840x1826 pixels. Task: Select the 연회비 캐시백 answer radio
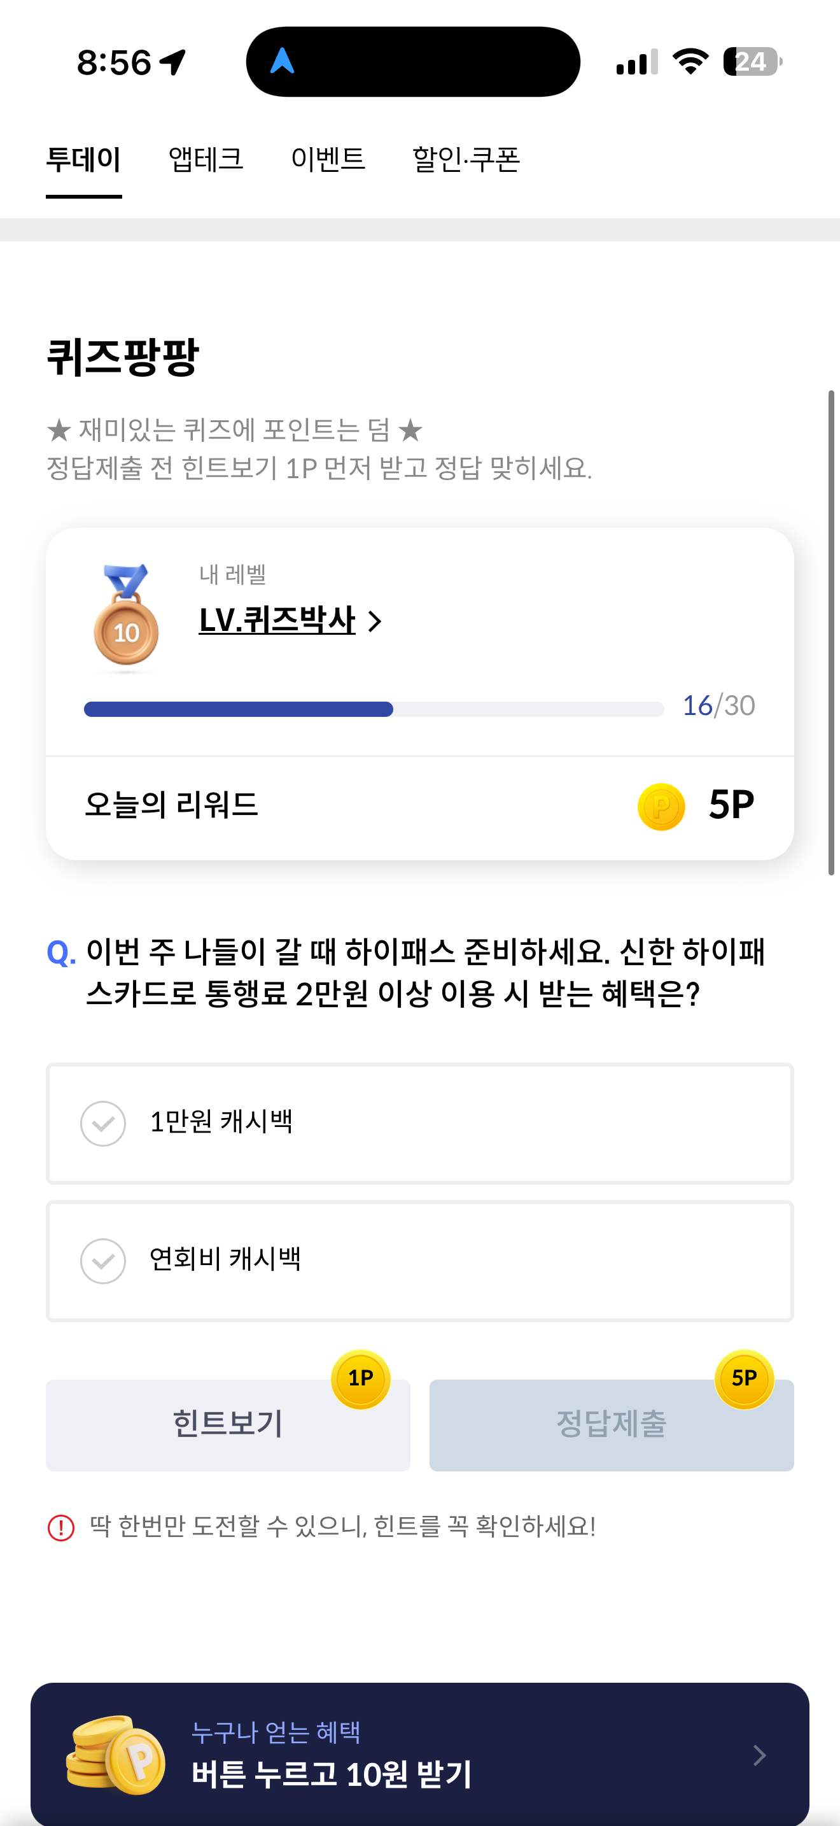point(103,1261)
